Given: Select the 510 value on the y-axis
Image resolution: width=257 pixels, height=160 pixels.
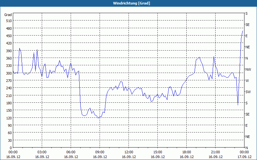Looking at the screenshot, I should 9,21.
